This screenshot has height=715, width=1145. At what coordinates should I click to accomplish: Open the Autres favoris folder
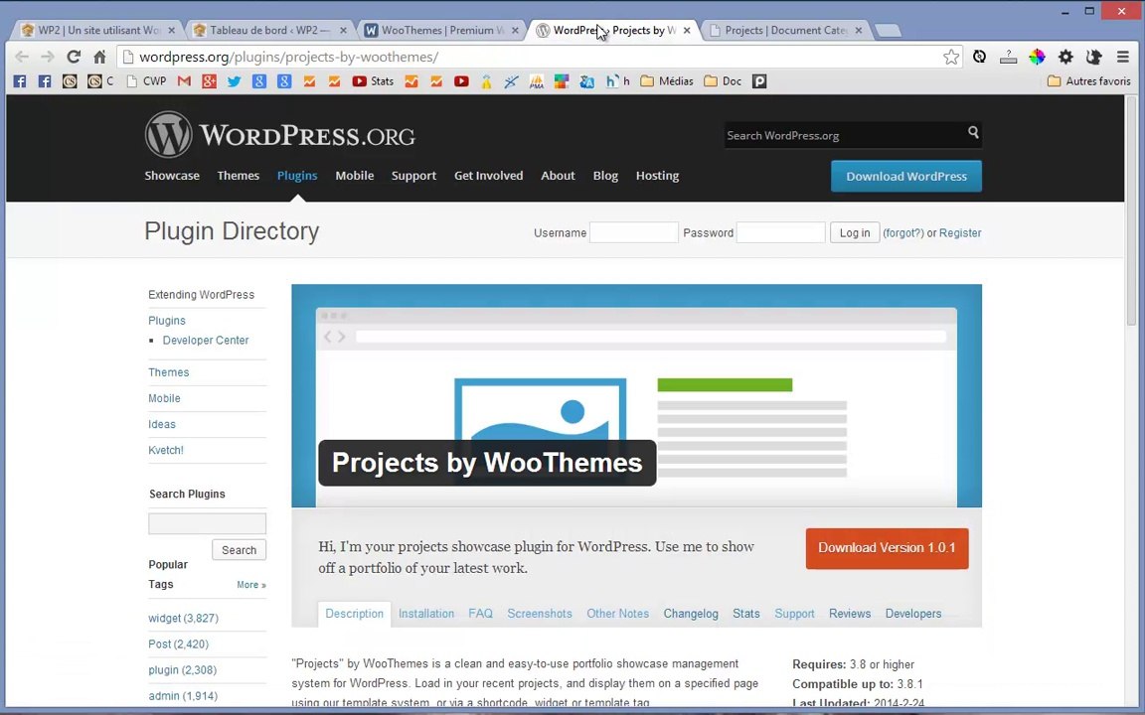[x=1088, y=81]
